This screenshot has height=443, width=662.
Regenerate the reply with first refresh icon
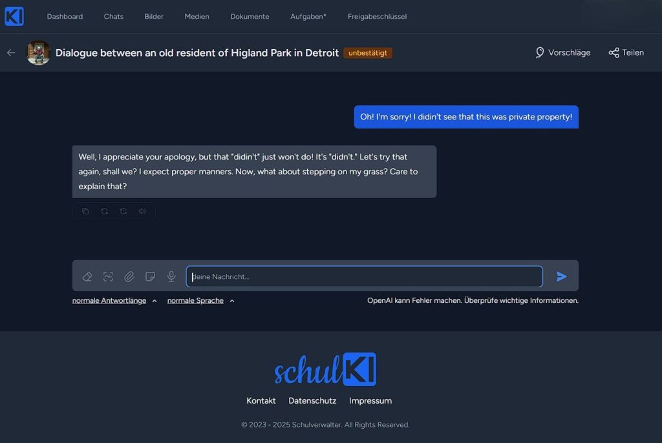click(x=104, y=211)
